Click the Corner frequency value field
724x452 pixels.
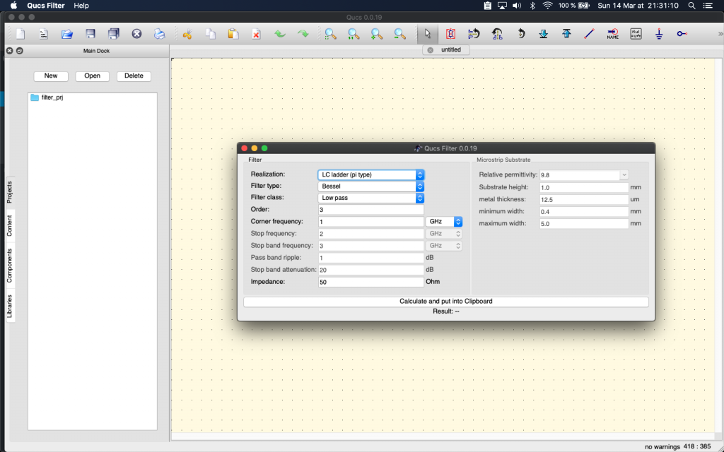coord(370,222)
